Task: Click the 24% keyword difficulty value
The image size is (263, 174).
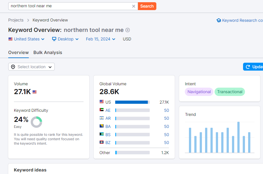Action: [21, 119]
